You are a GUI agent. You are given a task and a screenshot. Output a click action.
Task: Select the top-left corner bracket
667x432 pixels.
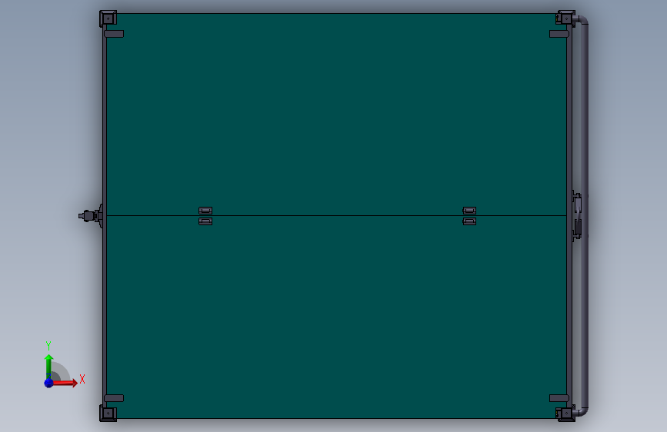108,18
